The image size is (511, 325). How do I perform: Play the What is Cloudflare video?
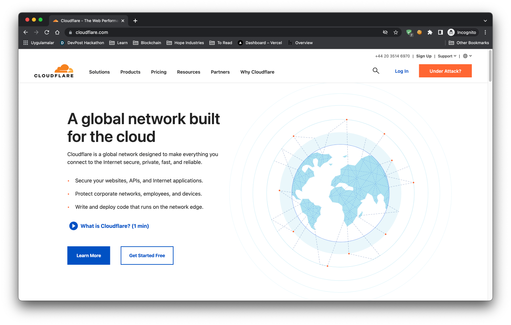click(x=73, y=226)
